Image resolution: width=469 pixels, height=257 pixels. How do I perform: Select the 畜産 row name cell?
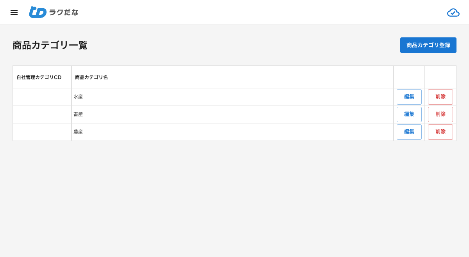(x=233, y=114)
